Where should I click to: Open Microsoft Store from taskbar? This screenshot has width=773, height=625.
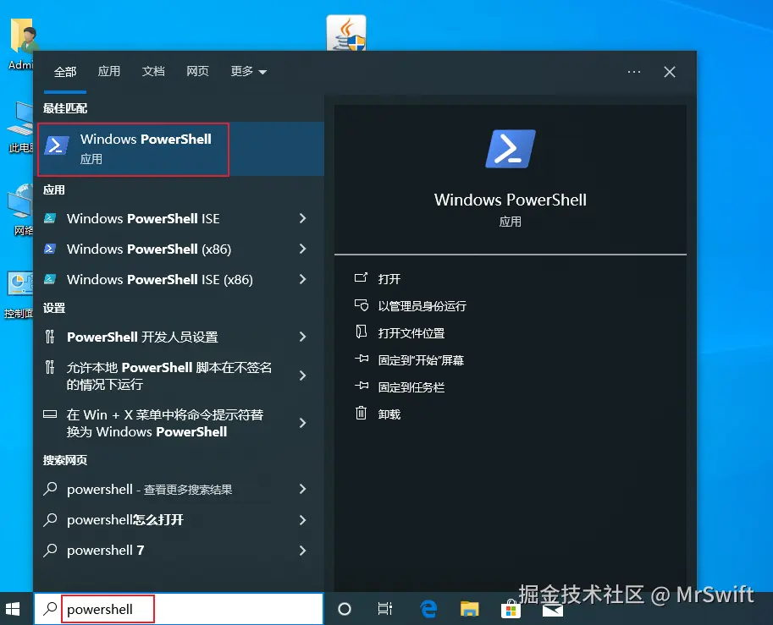pos(511,609)
